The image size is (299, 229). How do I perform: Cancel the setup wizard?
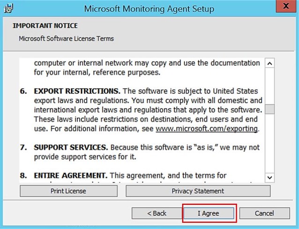[264, 213]
